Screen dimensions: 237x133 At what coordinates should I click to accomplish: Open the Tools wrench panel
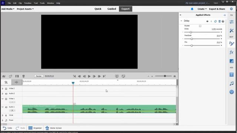point(231,31)
